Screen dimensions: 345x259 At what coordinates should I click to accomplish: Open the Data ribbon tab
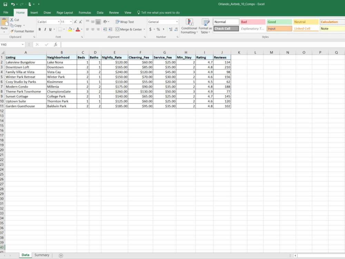[100, 12]
